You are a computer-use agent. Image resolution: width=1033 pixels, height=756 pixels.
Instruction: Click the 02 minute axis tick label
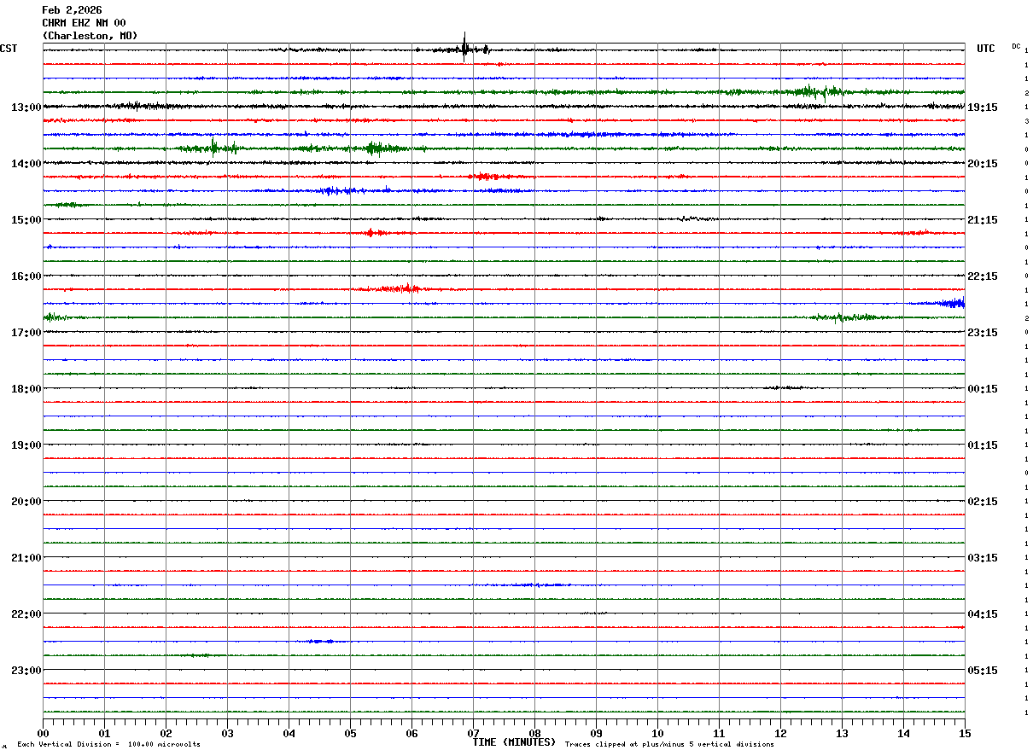tap(166, 733)
